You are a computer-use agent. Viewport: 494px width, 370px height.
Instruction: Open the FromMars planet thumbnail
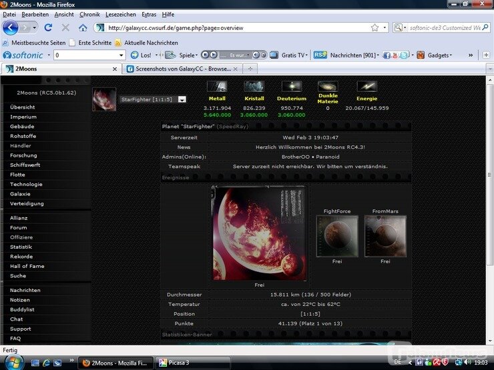click(385, 236)
